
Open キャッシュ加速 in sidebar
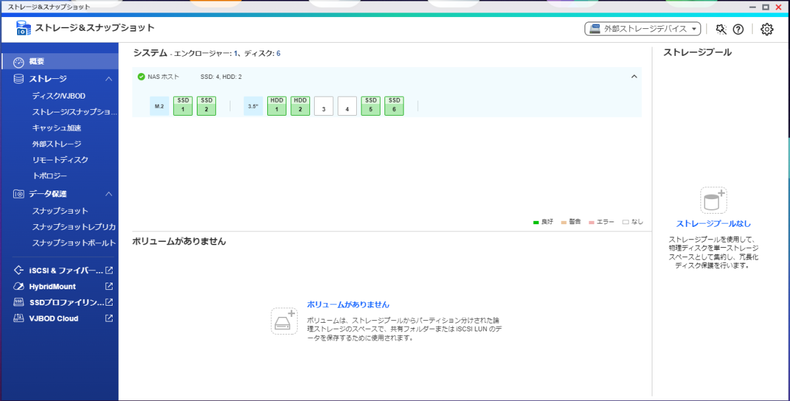click(57, 128)
